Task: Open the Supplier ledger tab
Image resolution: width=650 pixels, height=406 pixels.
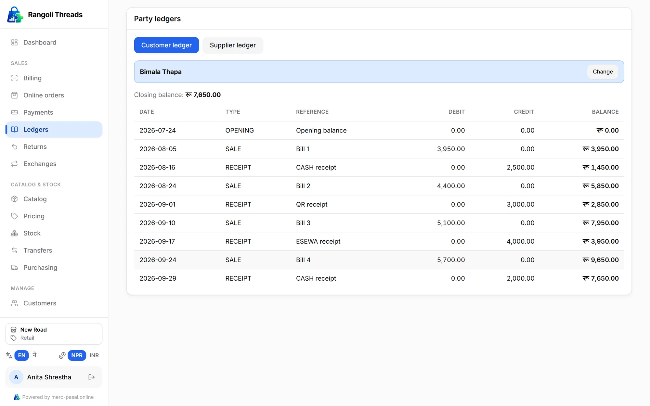Action: [x=233, y=45]
